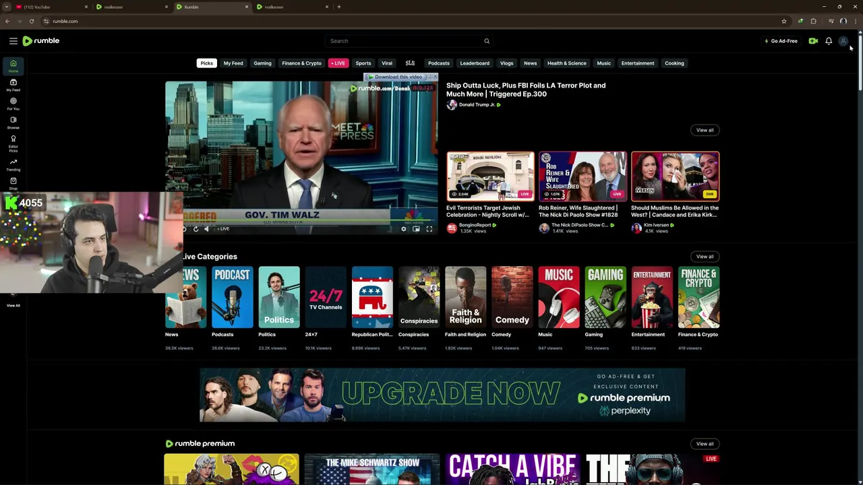Open Rob Reiner, Wife Slaughtered video thumbnail
The width and height of the screenshot is (863, 485).
coord(583,176)
